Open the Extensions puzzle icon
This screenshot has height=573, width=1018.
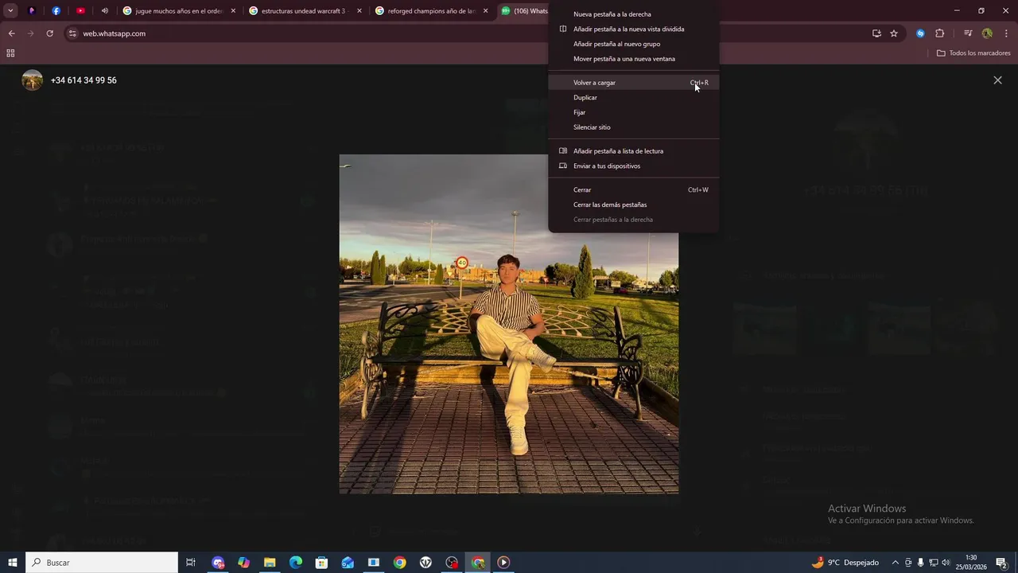click(x=939, y=33)
